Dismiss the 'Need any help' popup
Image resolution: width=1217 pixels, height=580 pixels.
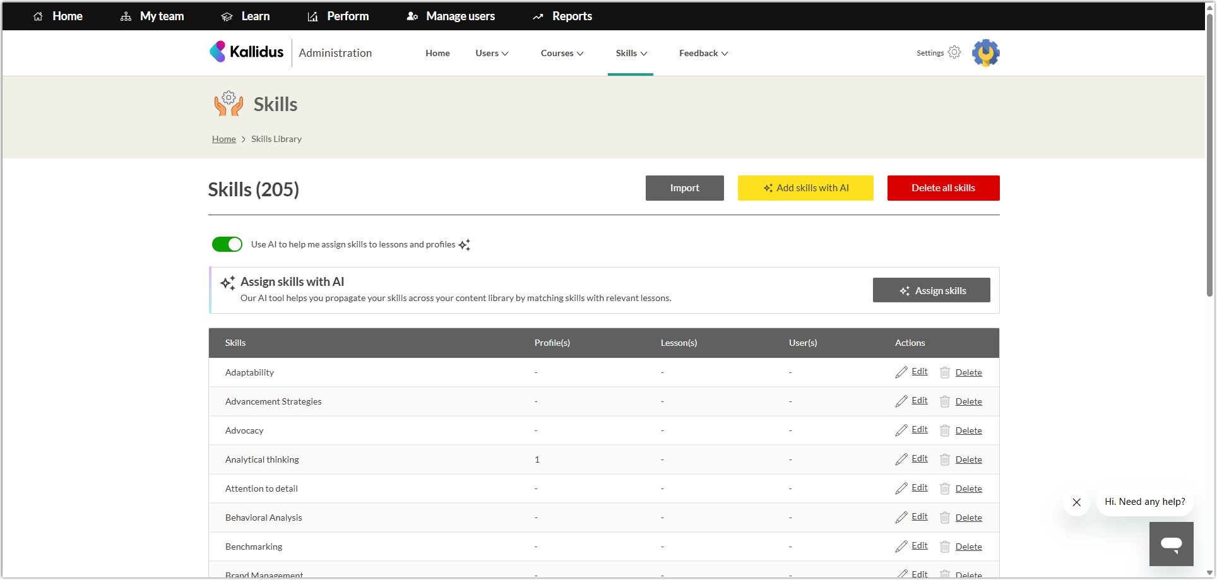point(1076,502)
